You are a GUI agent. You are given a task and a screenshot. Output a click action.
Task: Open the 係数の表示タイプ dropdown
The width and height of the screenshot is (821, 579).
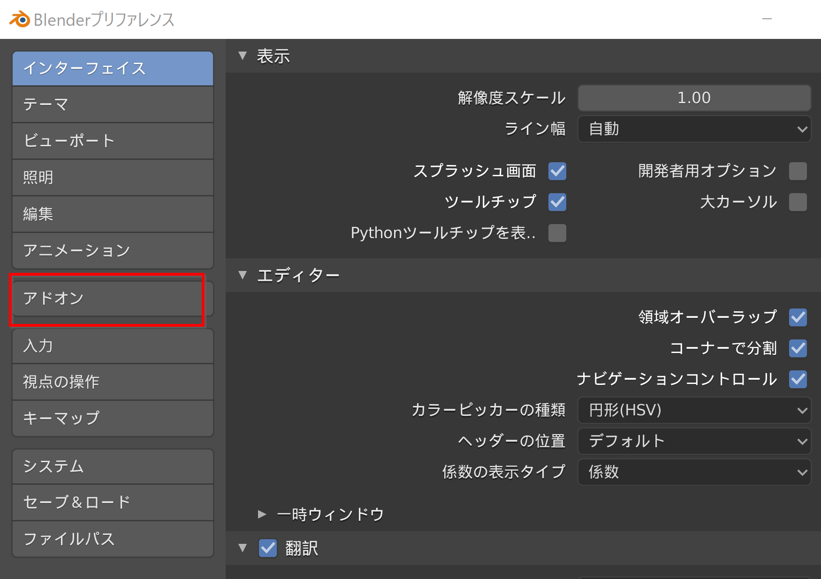pos(694,472)
